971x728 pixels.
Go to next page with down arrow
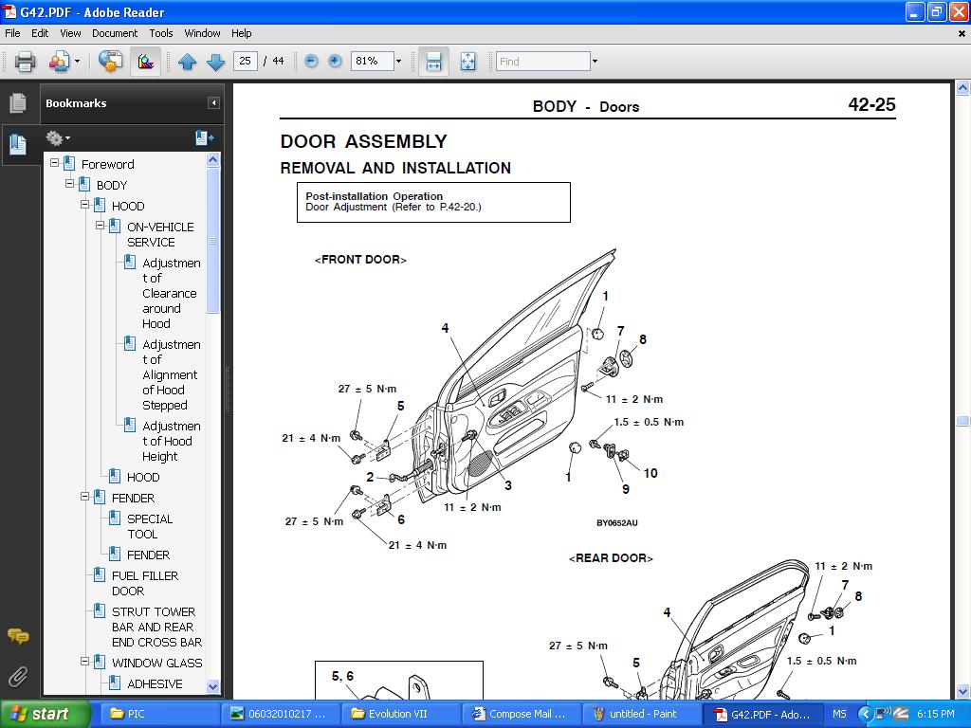point(215,62)
